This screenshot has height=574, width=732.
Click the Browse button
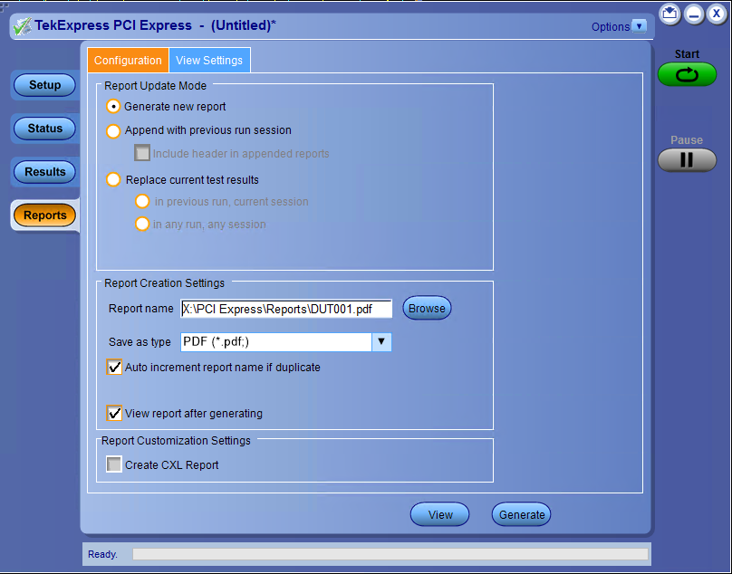pyautogui.click(x=427, y=308)
